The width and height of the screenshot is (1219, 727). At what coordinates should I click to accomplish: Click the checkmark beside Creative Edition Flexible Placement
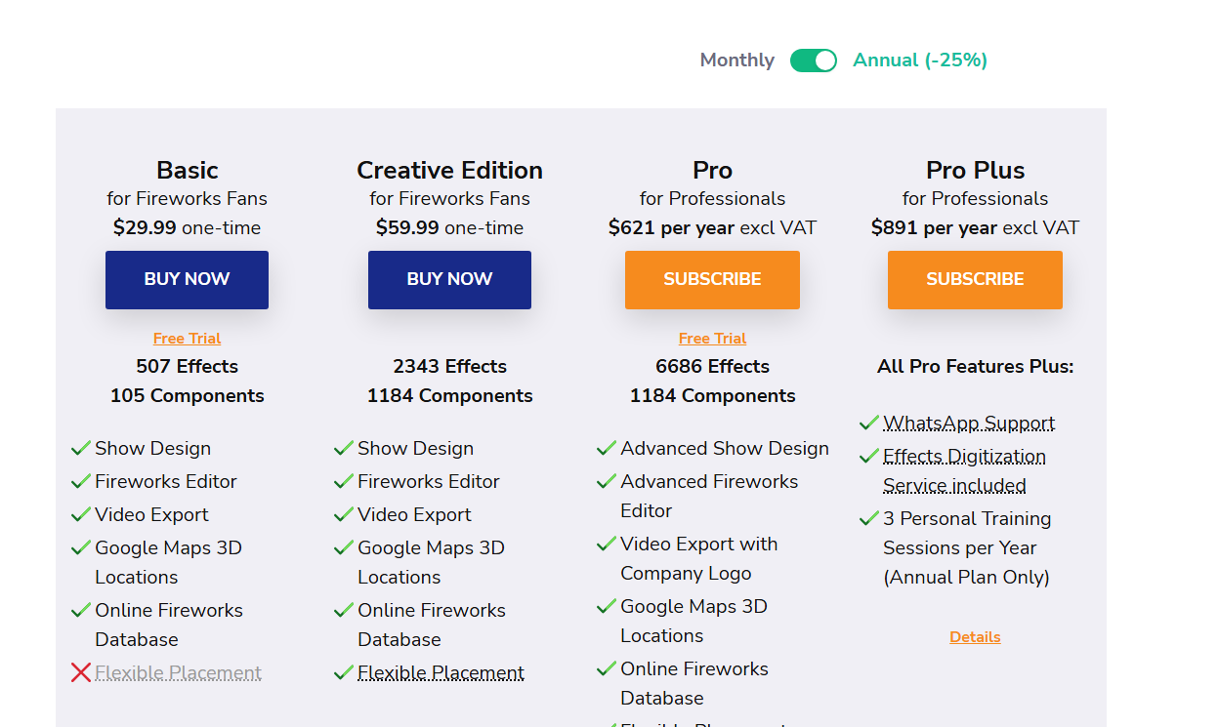pyautogui.click(x=344, y=672)
